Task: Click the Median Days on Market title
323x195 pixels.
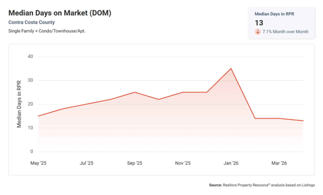Action: coord(60,13)
